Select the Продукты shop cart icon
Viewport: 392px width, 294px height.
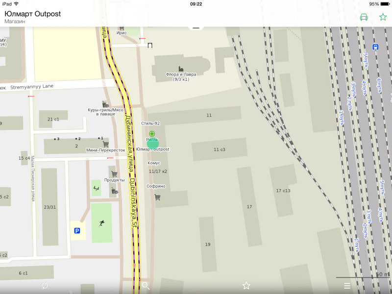pos(114,173)
